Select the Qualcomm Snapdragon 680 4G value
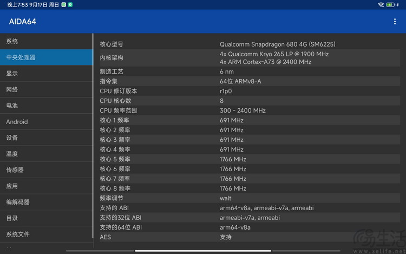This screenshot has height=254, width=406. (x=277, y=44)
